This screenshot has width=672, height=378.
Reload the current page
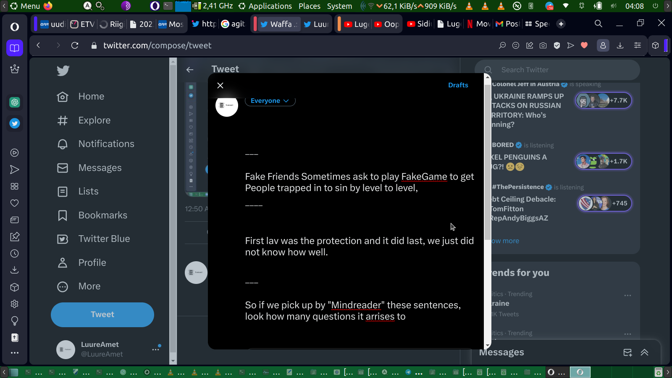tap(75, 45)
